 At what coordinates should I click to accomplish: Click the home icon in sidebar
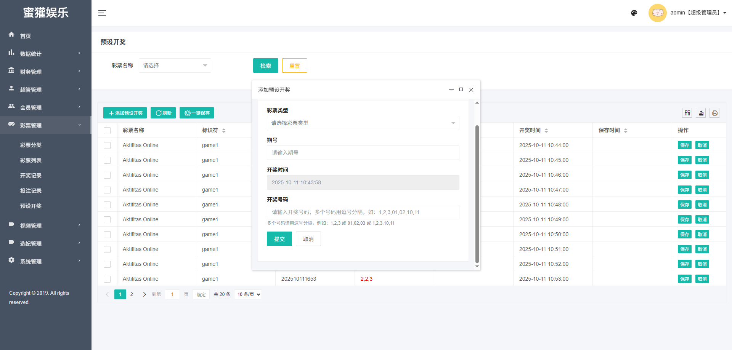(11, 35)
